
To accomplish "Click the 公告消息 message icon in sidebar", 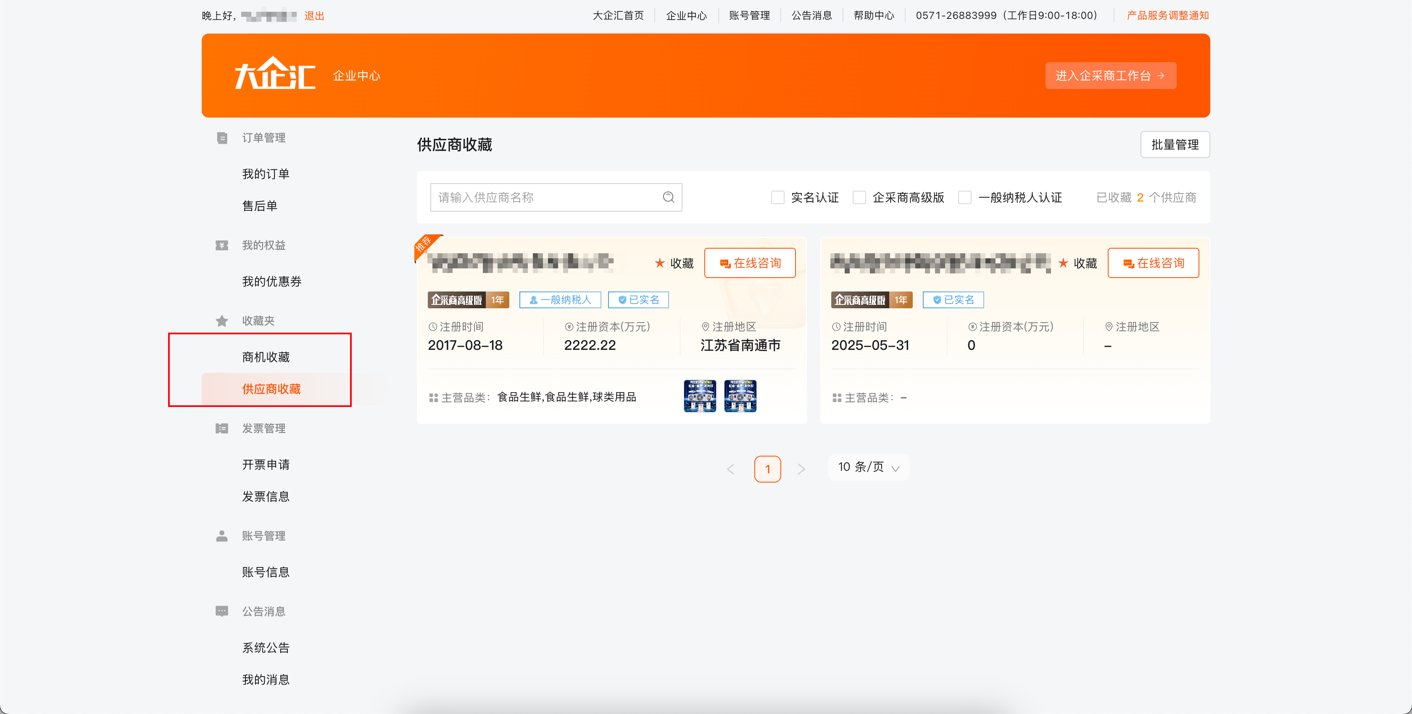I will click(222, 610).
